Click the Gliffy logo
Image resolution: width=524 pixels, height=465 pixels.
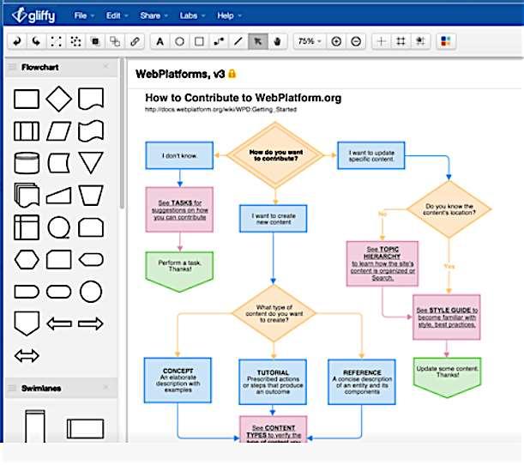[33, 15]
